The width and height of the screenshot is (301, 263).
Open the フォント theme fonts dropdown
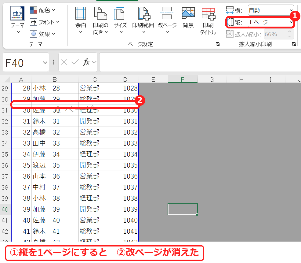click(x=45, y=22)
